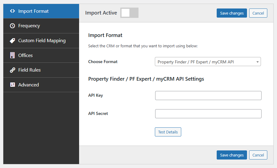The image size is (277, 168).
Task: Go to Custom Field Mapping tab
Action: click(41, 41)
